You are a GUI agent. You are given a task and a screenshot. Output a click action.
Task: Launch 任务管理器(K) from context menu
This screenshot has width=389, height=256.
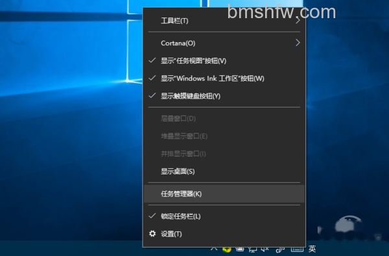(224, 194)
